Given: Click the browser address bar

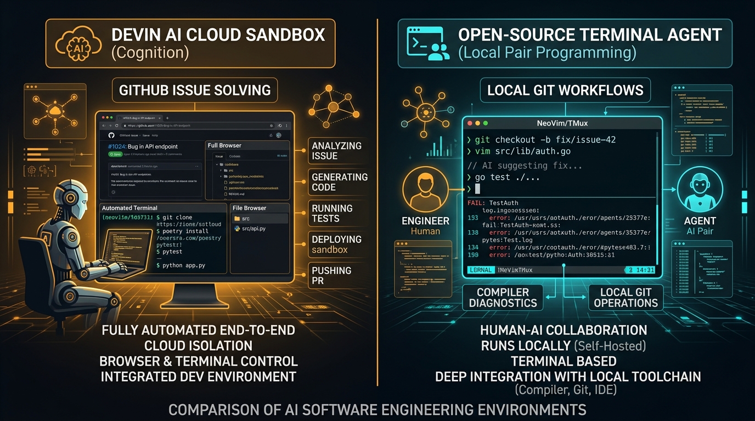Looking at the screenshot, I should 198,126.
